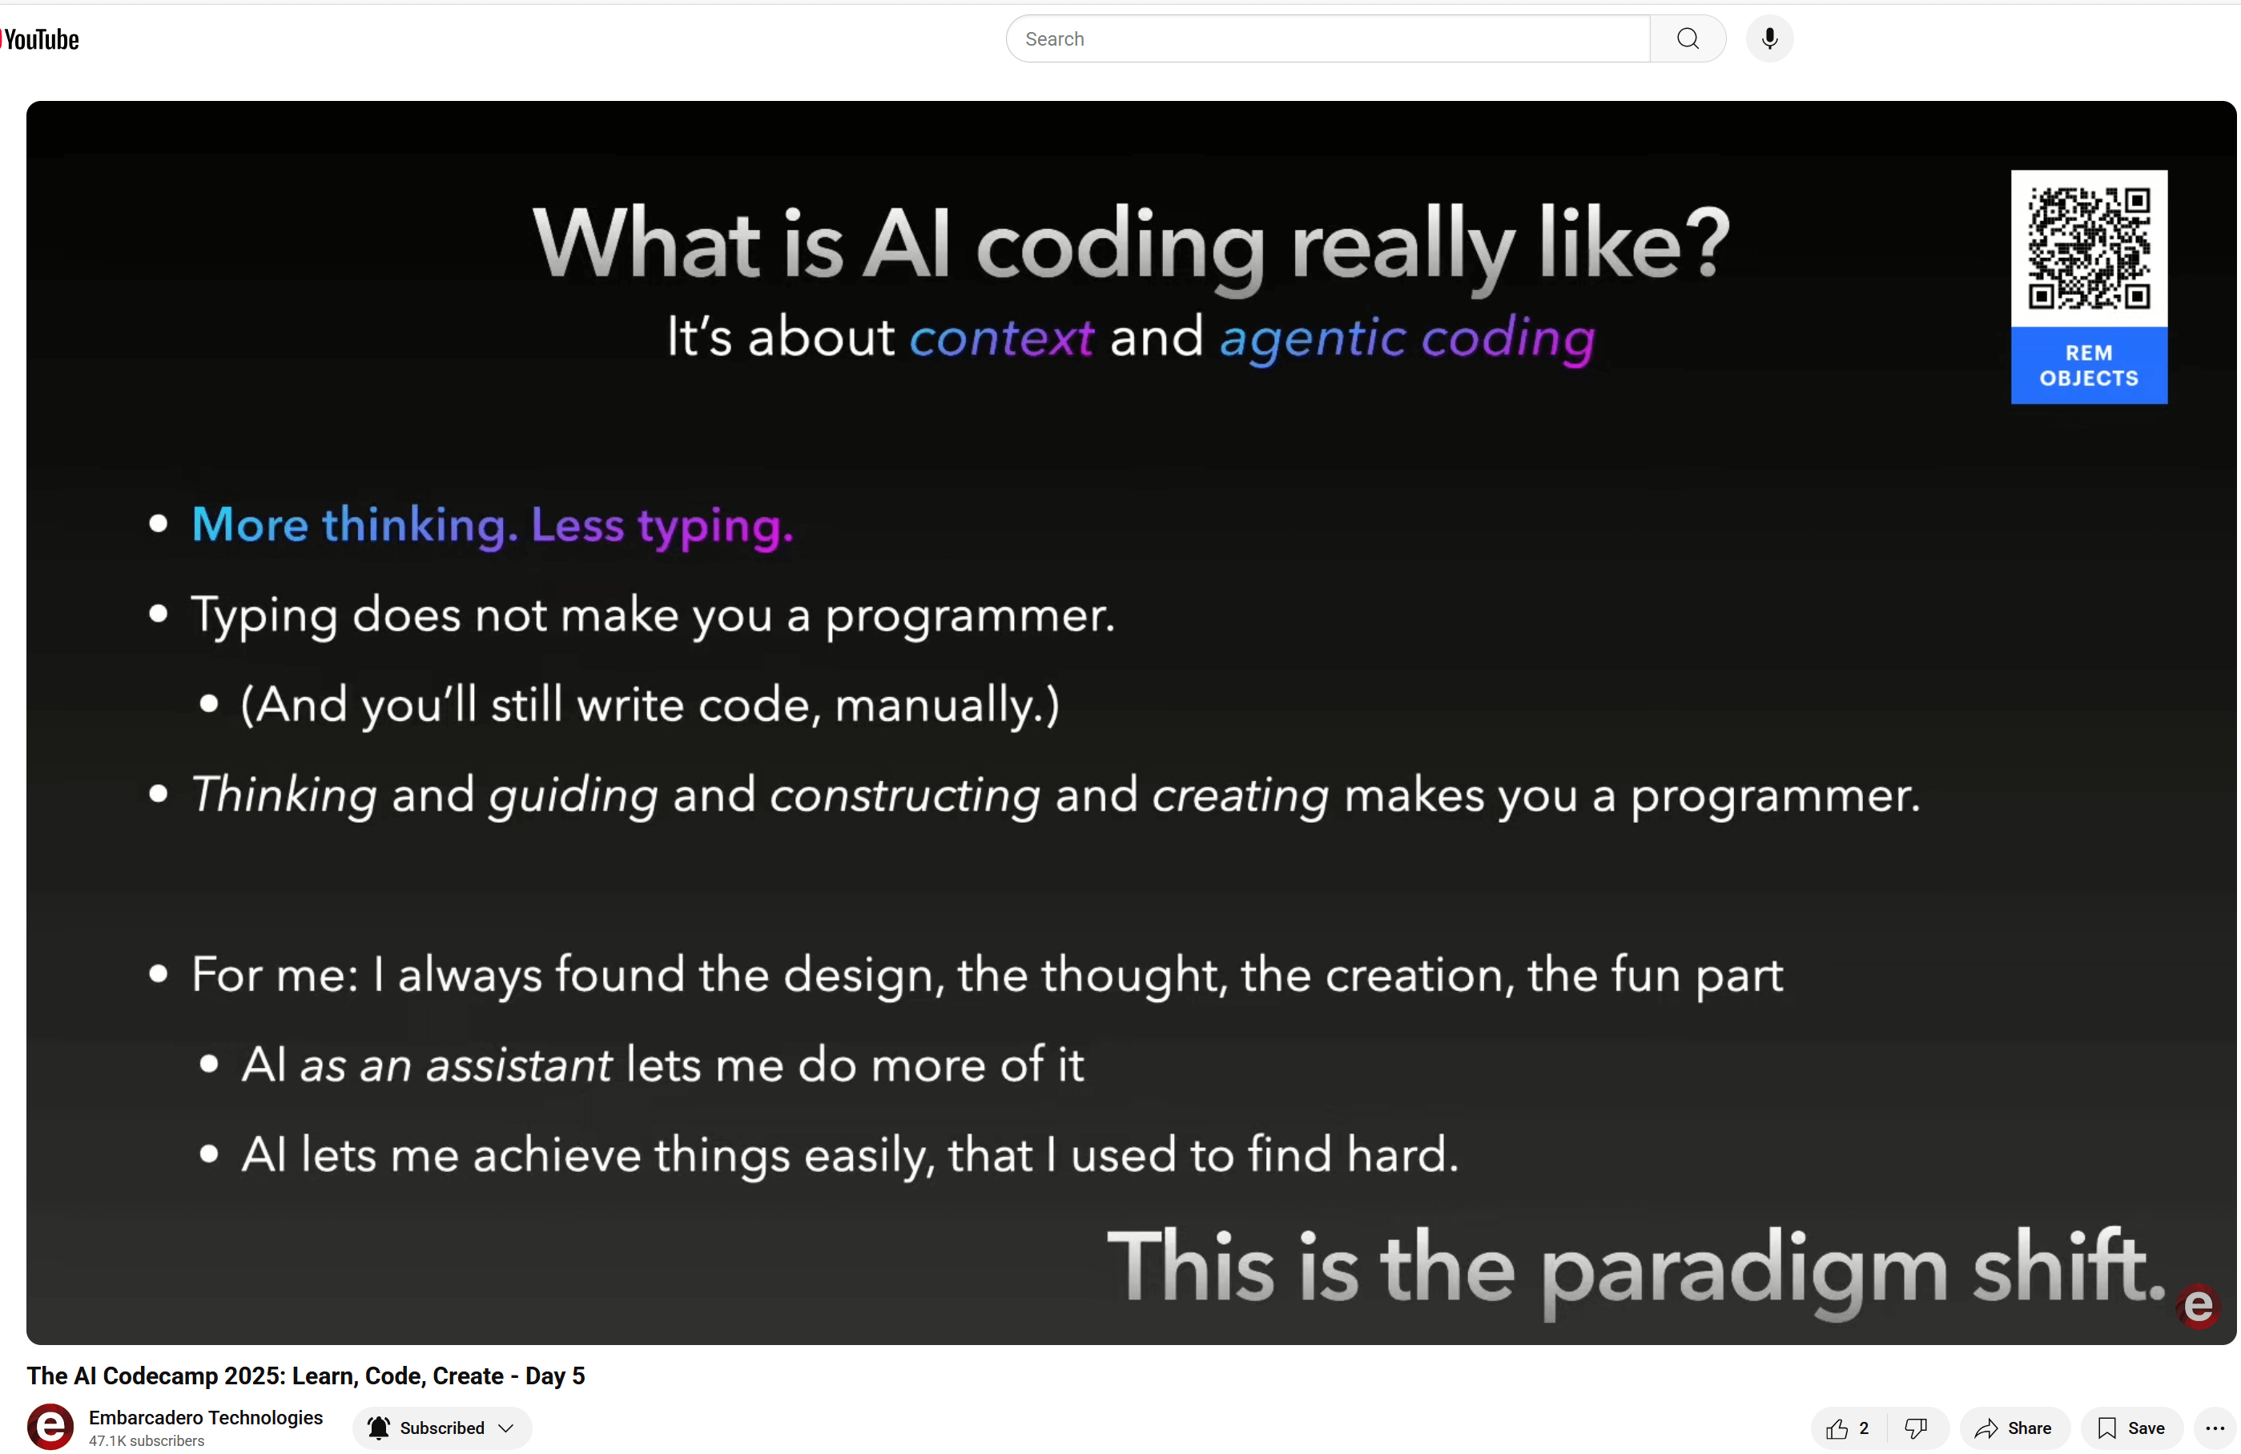Image resolution: width=2241 pixels, height=1454 pixels.
Task: Like the video with the thumbs-up
Action: click(x=1839, y=1428)
